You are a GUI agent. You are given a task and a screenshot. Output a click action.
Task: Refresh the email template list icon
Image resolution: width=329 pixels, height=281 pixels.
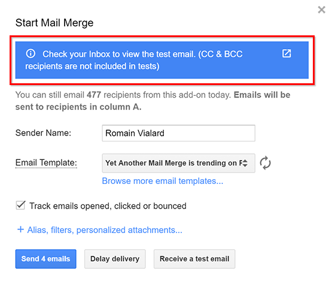pyautogui.click(x=265, y=163)
